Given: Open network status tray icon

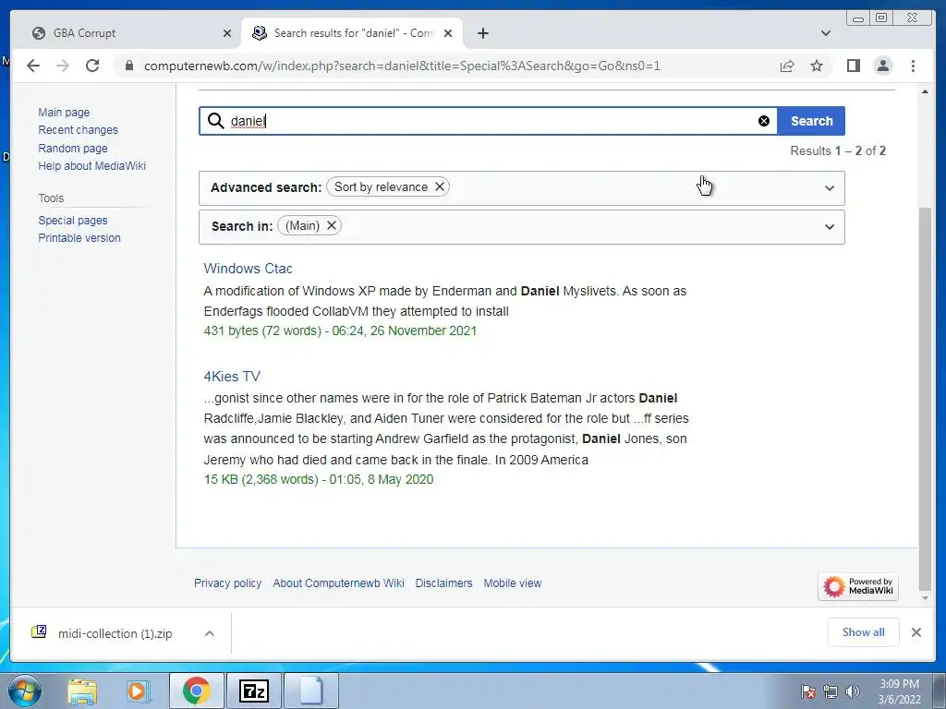Looking at the screenshot, I should point(831,691).
